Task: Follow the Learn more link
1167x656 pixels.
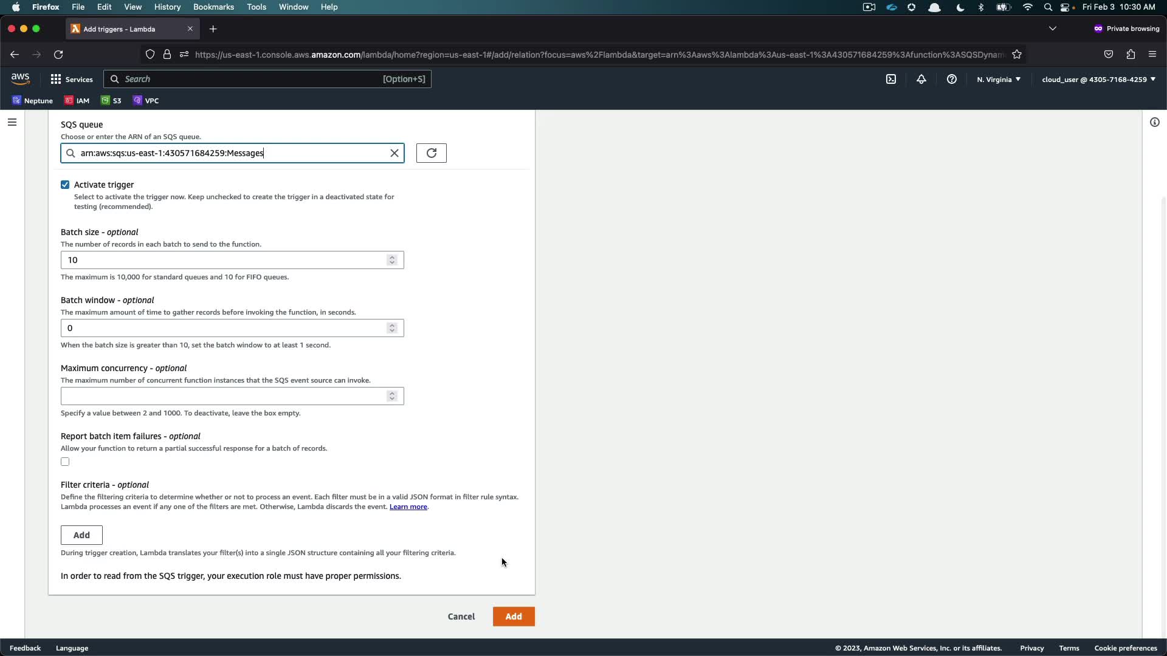Action: click(408, 507)
